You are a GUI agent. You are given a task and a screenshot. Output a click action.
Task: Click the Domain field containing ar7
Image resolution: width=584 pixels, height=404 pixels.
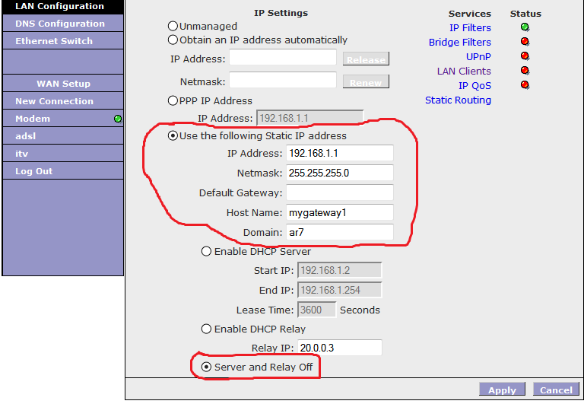tap(340, 232)
